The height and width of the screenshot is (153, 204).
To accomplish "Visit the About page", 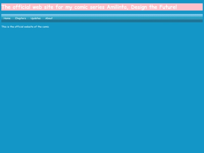I will [x=49, y=19].
